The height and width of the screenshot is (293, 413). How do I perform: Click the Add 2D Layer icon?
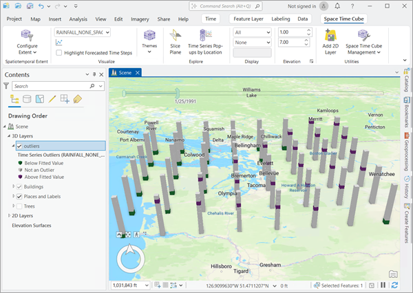[x=330, y=34]
